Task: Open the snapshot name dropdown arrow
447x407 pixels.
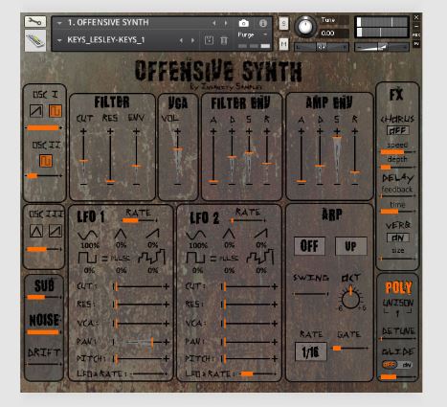Action: (x=59, y=40)
